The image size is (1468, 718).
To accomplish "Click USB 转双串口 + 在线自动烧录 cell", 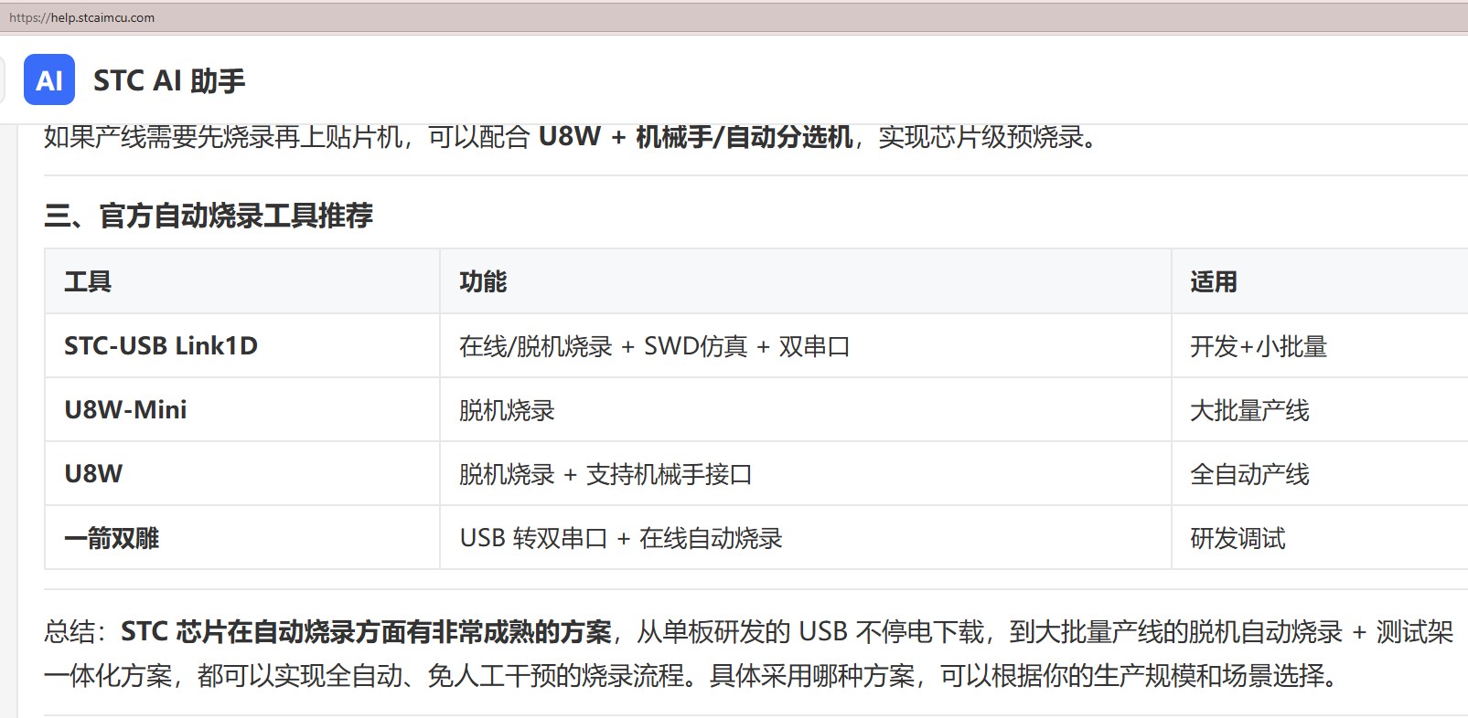I will (806, 538).
